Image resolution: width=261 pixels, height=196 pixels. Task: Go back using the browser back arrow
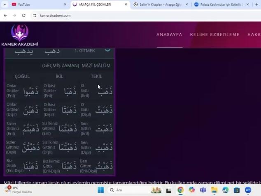[5, 16]
